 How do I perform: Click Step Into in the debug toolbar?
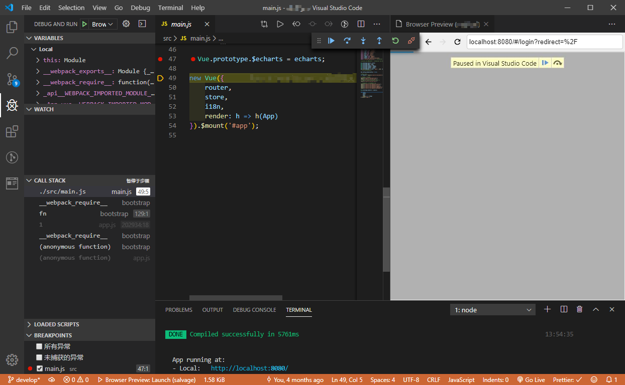(x=363, y=41)
